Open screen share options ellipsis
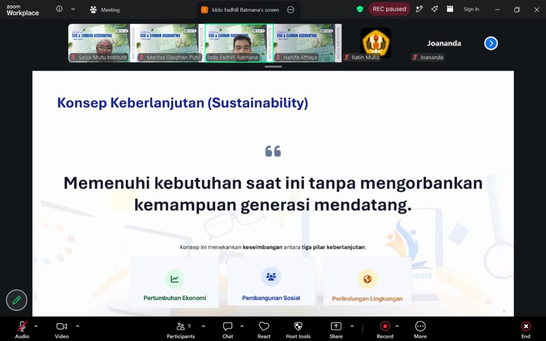The image size is (546, 341). (291, 10)
